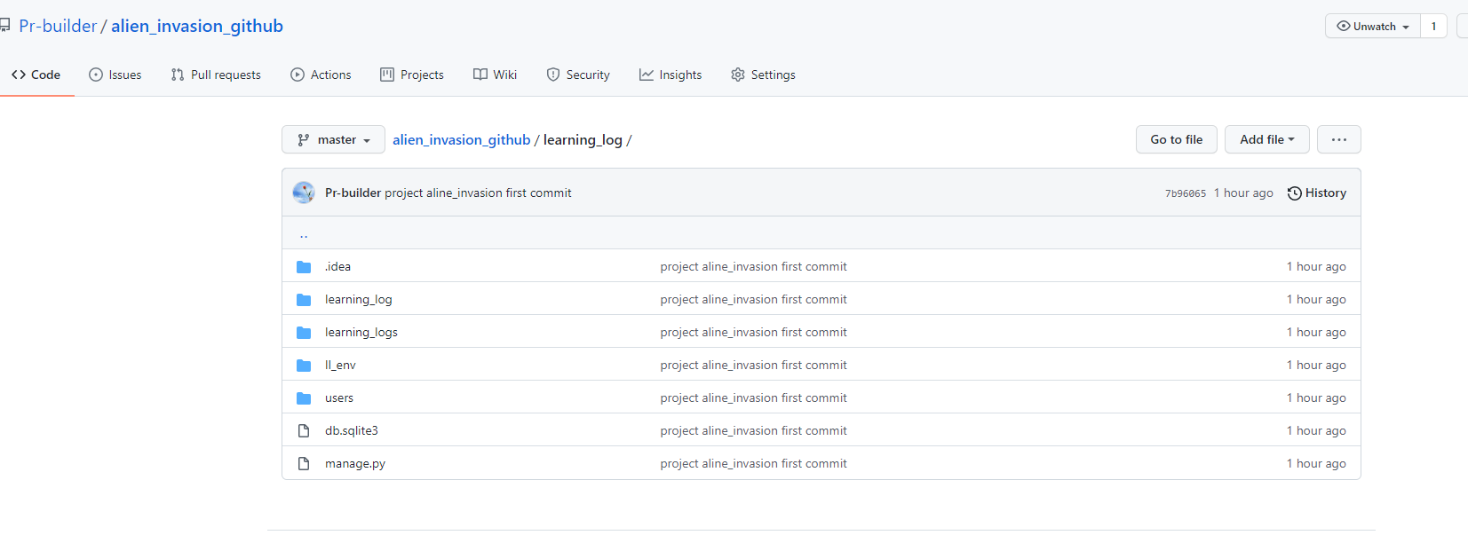Click commit message in the ll_env row
This screenshot has width=1468, height=543.
(x=753, y=365)
